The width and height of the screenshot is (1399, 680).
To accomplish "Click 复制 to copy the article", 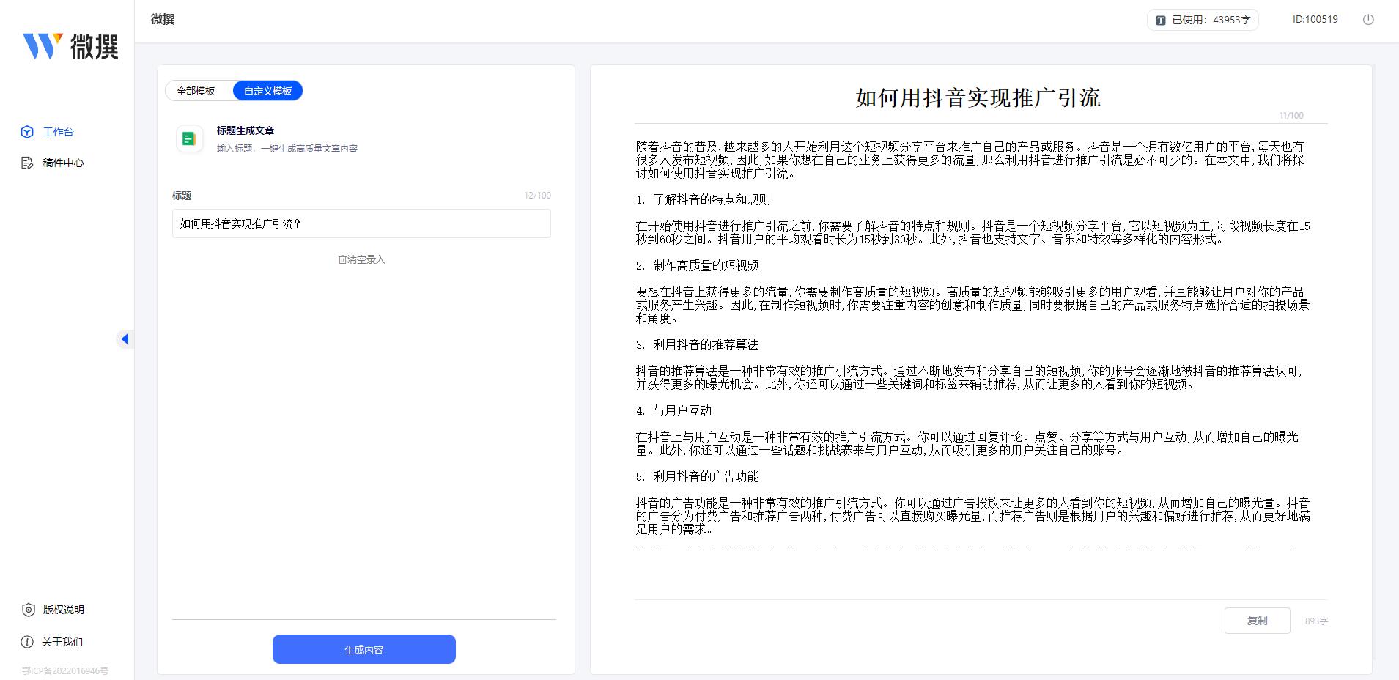I will click(1258, 620).
